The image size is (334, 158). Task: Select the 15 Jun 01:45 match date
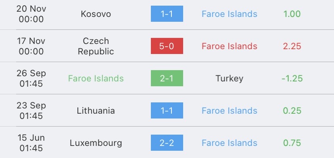coord(31,143)
